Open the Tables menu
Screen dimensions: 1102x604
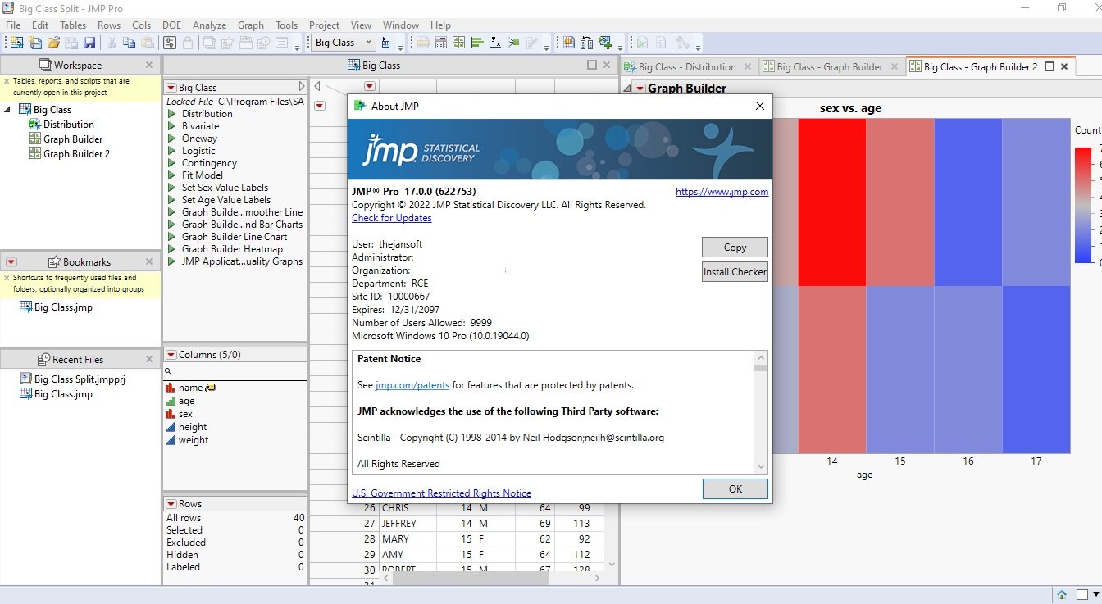coord(73,25)
